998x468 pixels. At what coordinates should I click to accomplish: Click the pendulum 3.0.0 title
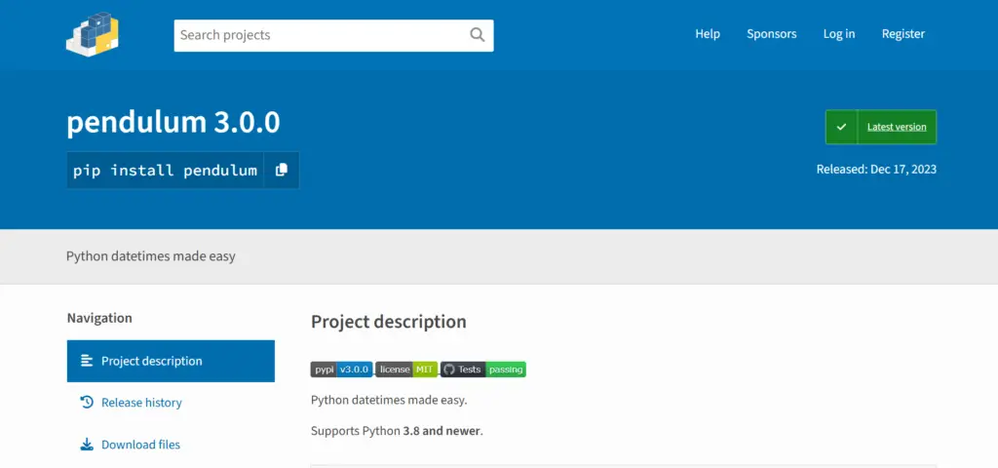173,122
